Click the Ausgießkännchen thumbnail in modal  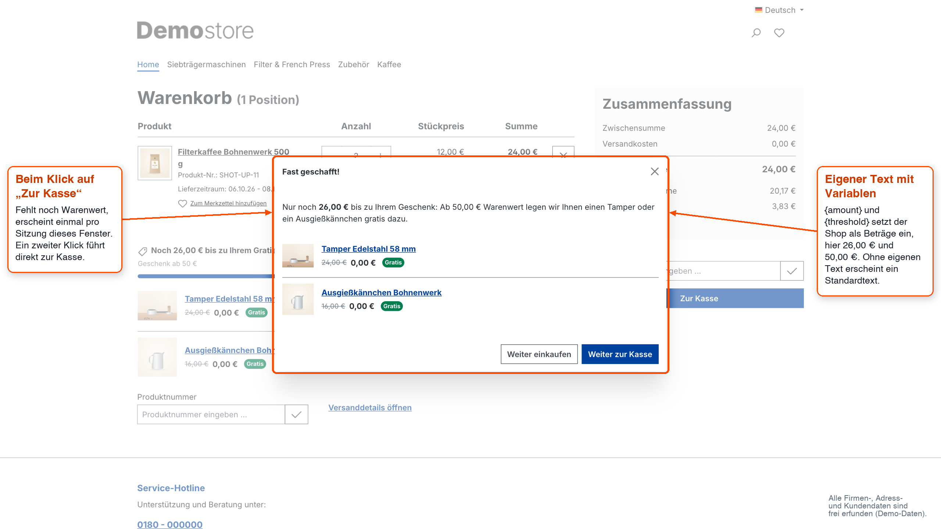coord(298,299)
